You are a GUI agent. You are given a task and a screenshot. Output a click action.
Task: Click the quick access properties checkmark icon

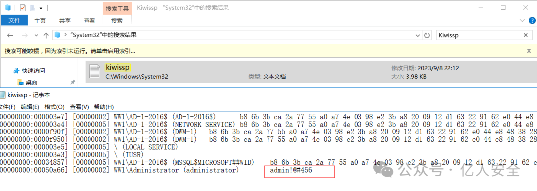point(23,8)
